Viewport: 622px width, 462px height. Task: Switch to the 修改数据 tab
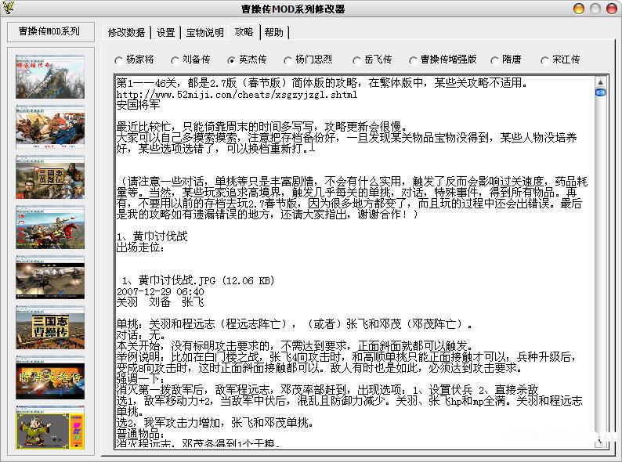coord(126,33)
